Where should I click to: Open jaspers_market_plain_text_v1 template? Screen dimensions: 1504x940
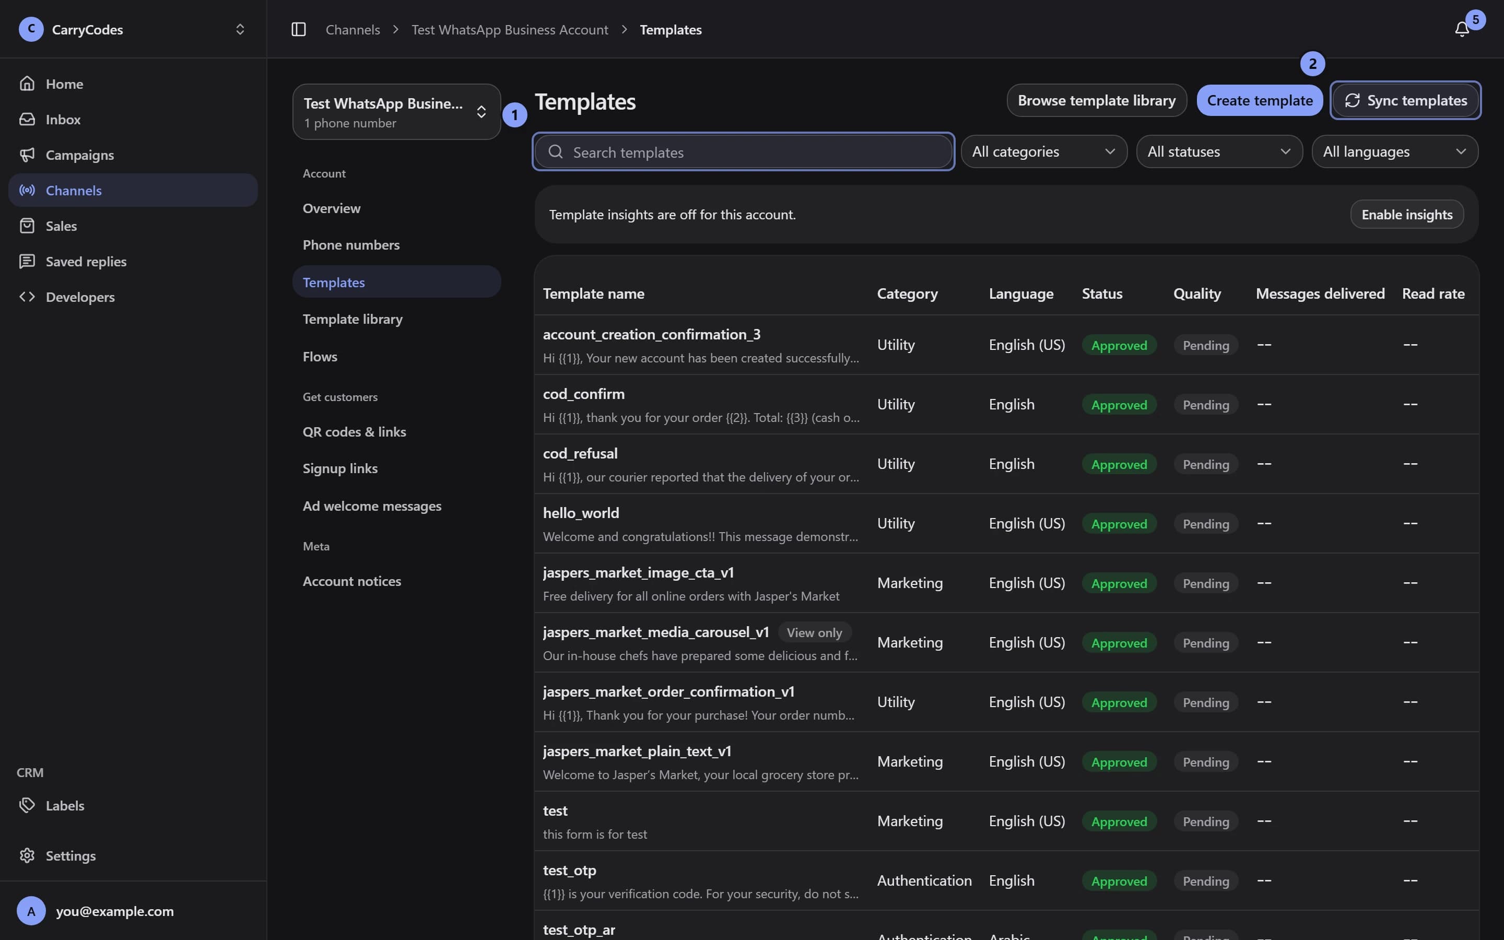click(1006, 761)
